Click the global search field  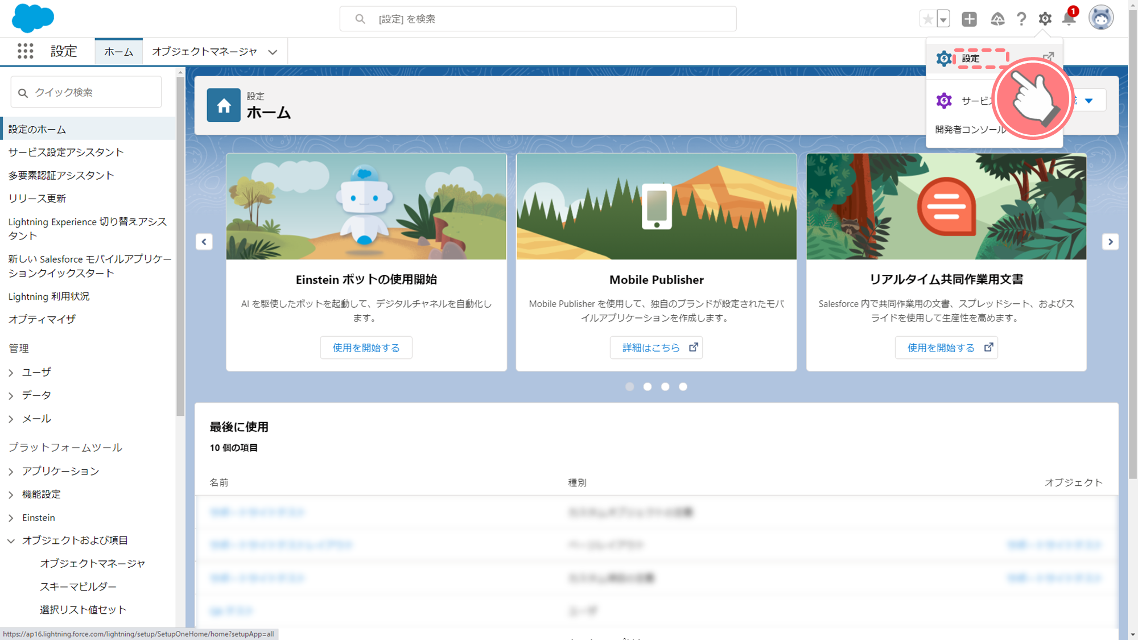point(538,19)
